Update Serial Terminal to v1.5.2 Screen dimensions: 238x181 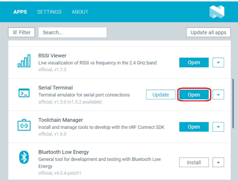click(x=161, y=95)
